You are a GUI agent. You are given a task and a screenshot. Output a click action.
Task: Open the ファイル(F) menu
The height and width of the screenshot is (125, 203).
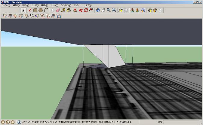point(6,5)
